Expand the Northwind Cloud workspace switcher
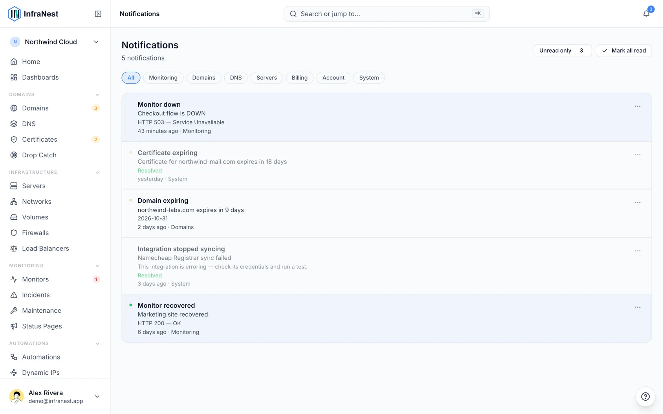 55,42
